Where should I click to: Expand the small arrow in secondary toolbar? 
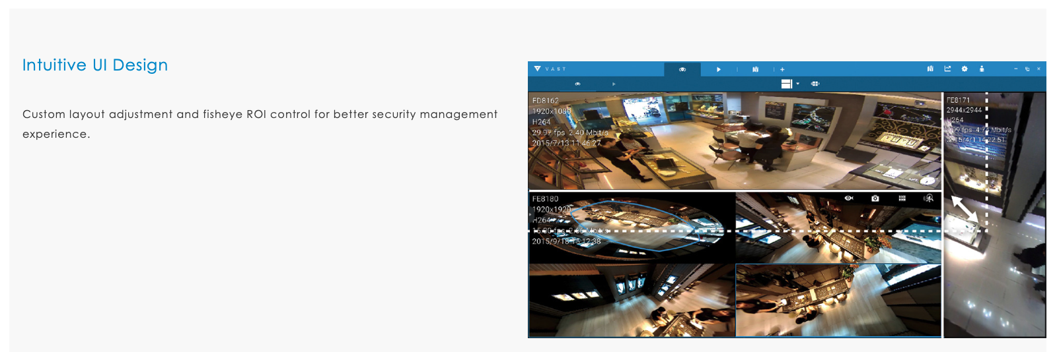coord(614,84)
